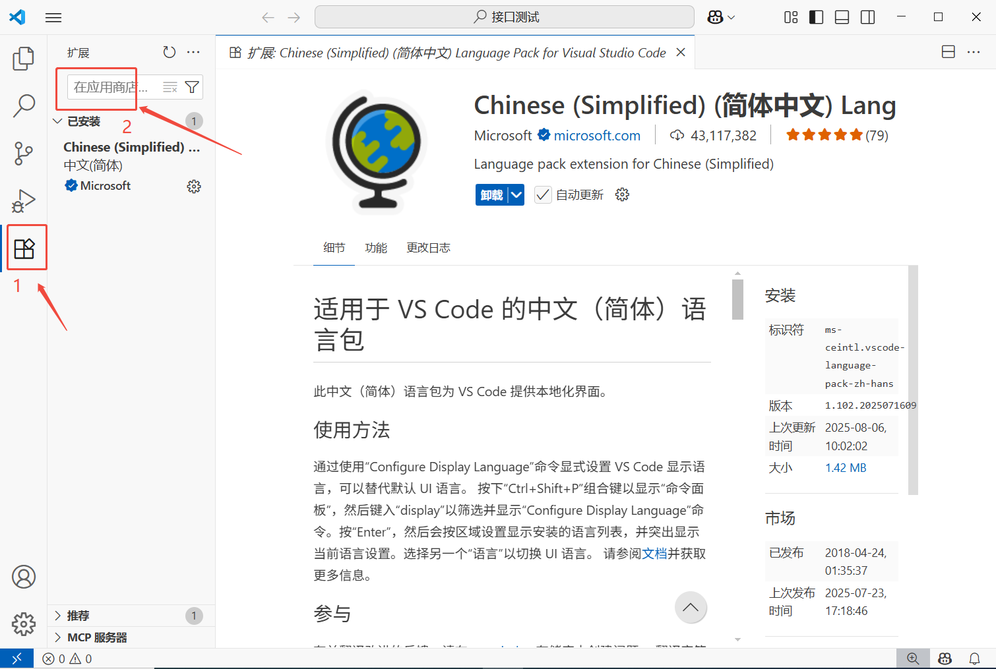The height and width of the screenshot is (669, 996).
Task: Open the Copilot dropdown chevron in title bar
Action: (x=731, y=18)
